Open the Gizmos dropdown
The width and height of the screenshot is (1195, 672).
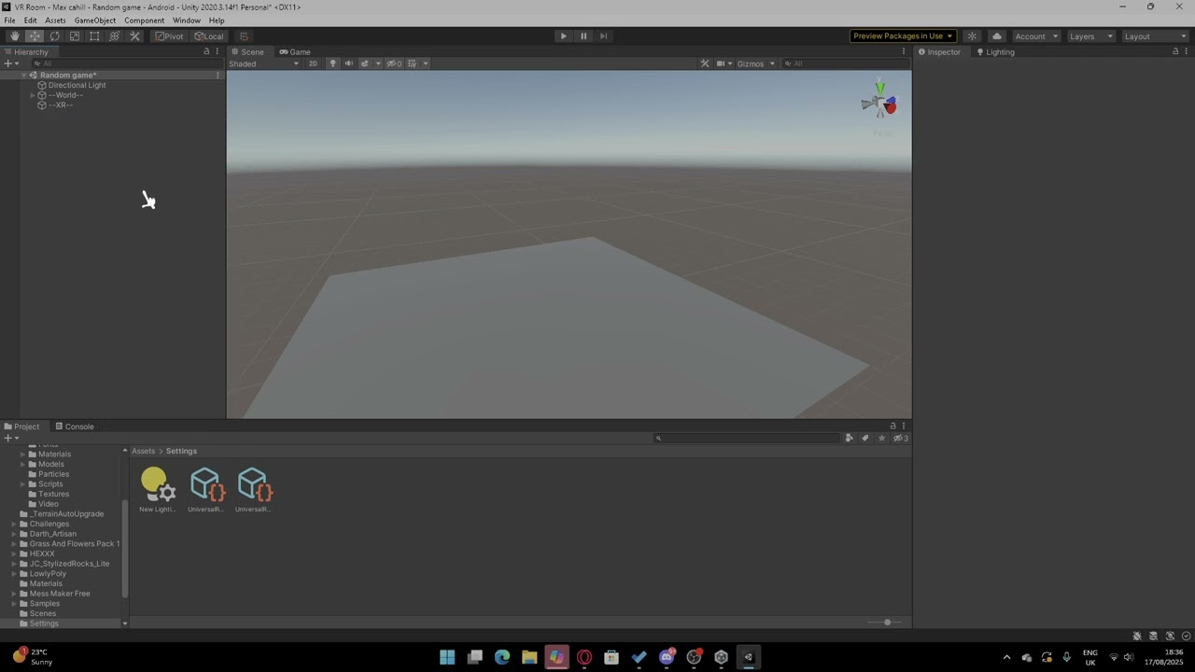[755, 63]
